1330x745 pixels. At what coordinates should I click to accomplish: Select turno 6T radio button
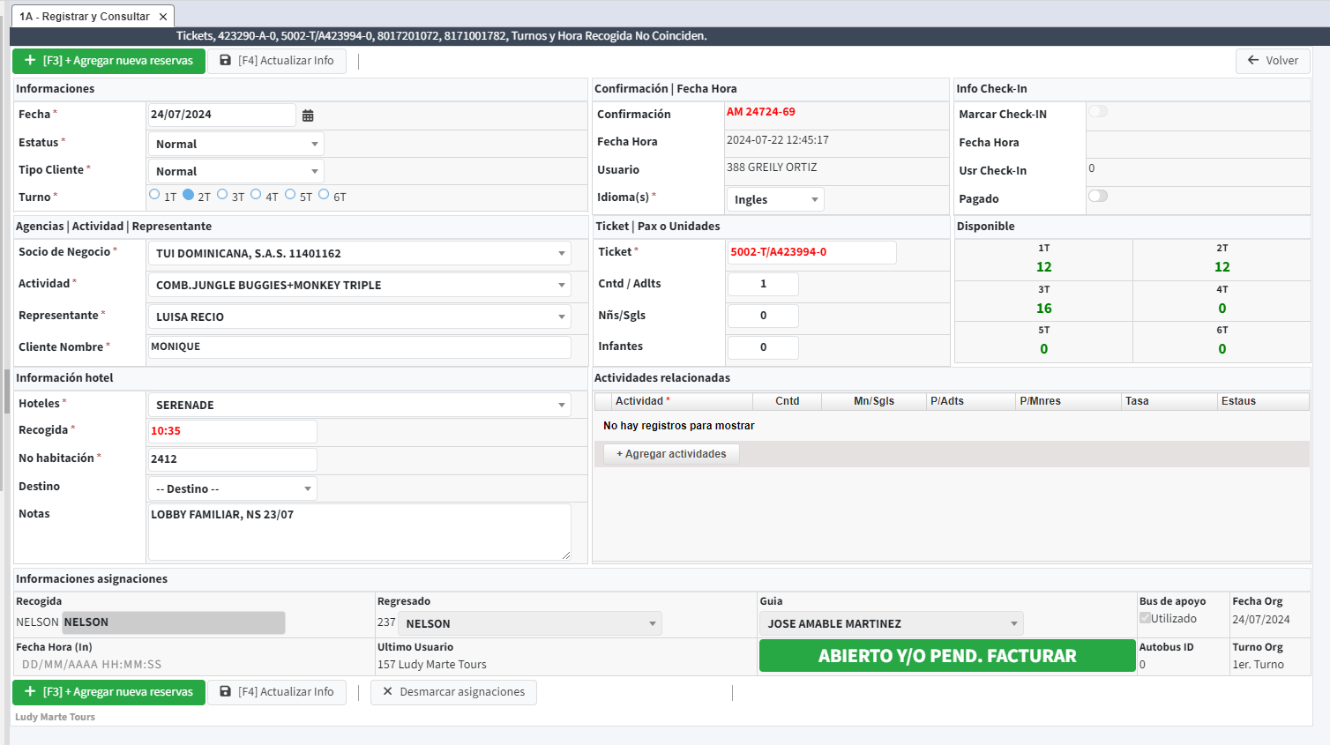pos(324,195)
